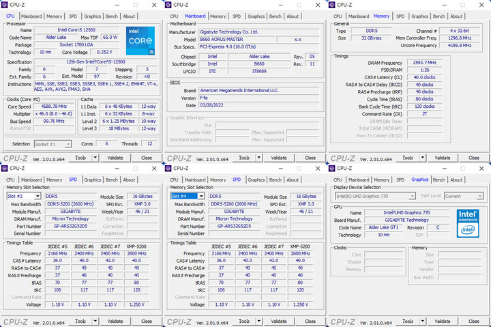
Task: Click the GPU Code Name value Alder Lake GT1
Action: tap(383, 227)
